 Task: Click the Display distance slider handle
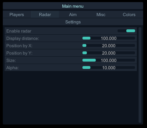tap(86, 38)
